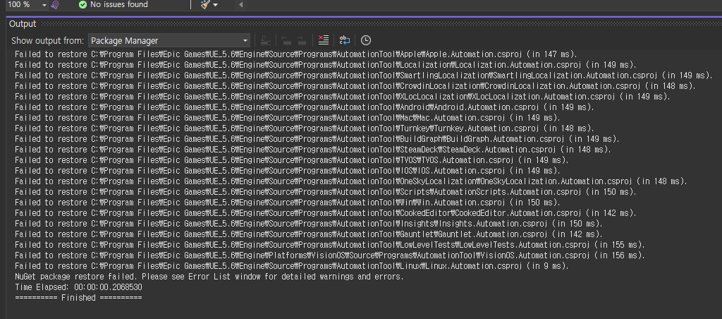The image size is (722, 319).
Task: Click the Output panel title
Action: click(x=23, y=24)
